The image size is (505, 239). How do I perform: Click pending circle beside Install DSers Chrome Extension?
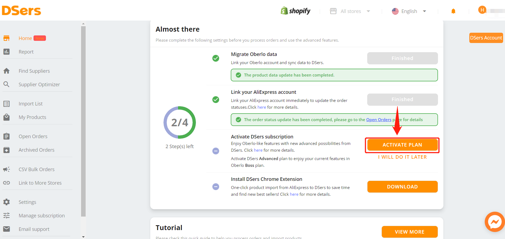tap(216, 187)
